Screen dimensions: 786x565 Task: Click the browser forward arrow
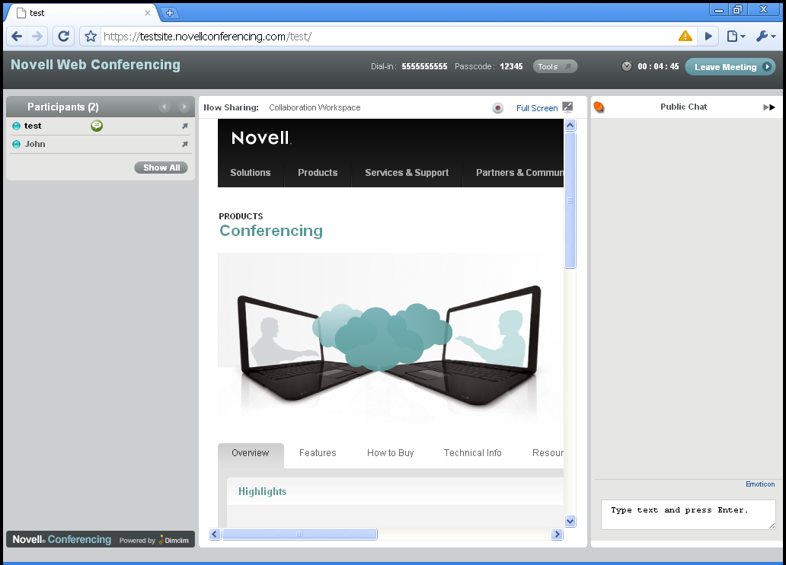click(x=37, y=36)
